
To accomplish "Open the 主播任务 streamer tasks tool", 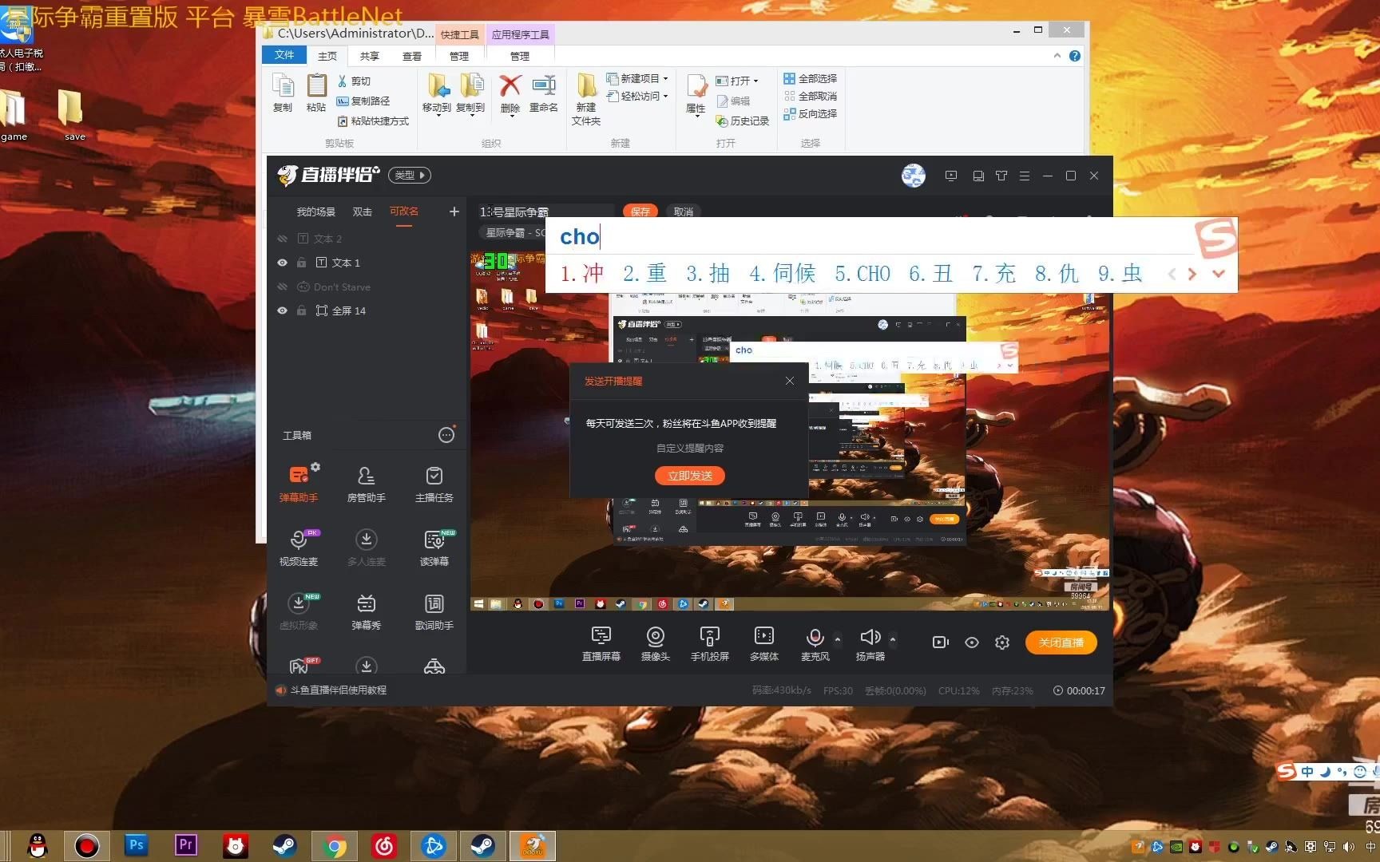I will coord(434,484).
